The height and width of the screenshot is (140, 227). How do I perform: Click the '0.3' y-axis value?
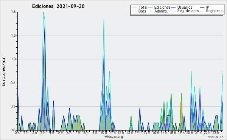tap(13, 106)
